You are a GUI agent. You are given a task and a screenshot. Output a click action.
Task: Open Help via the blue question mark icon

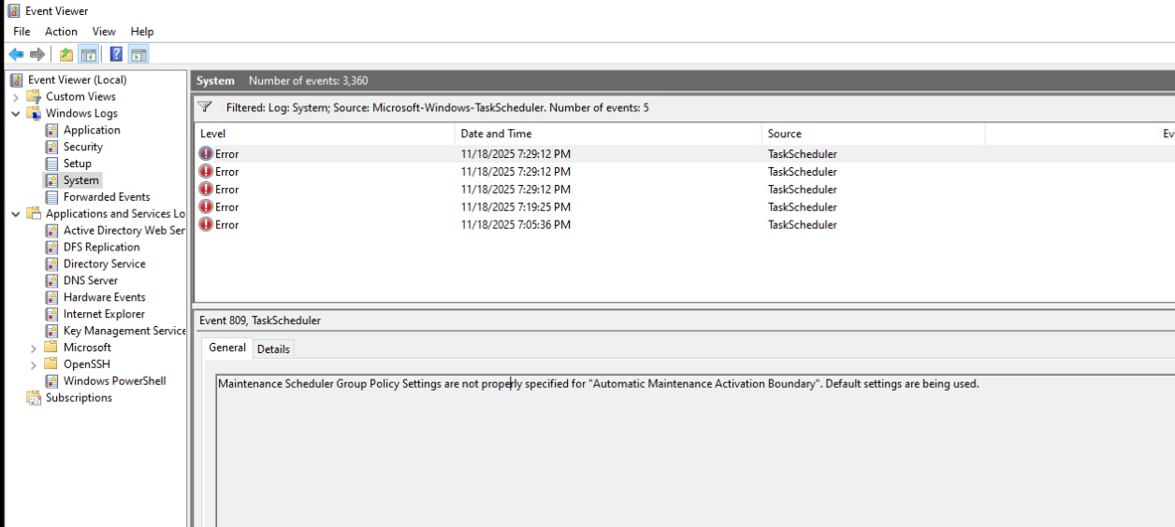(x=117, y=54)
